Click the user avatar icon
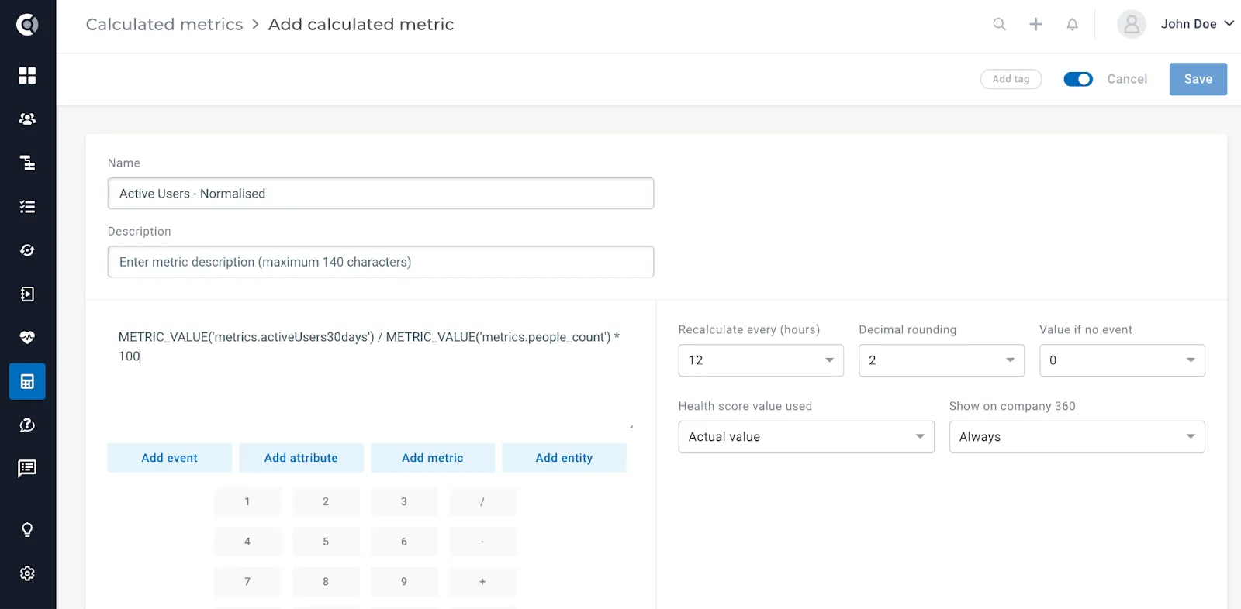 point(1132,24)
